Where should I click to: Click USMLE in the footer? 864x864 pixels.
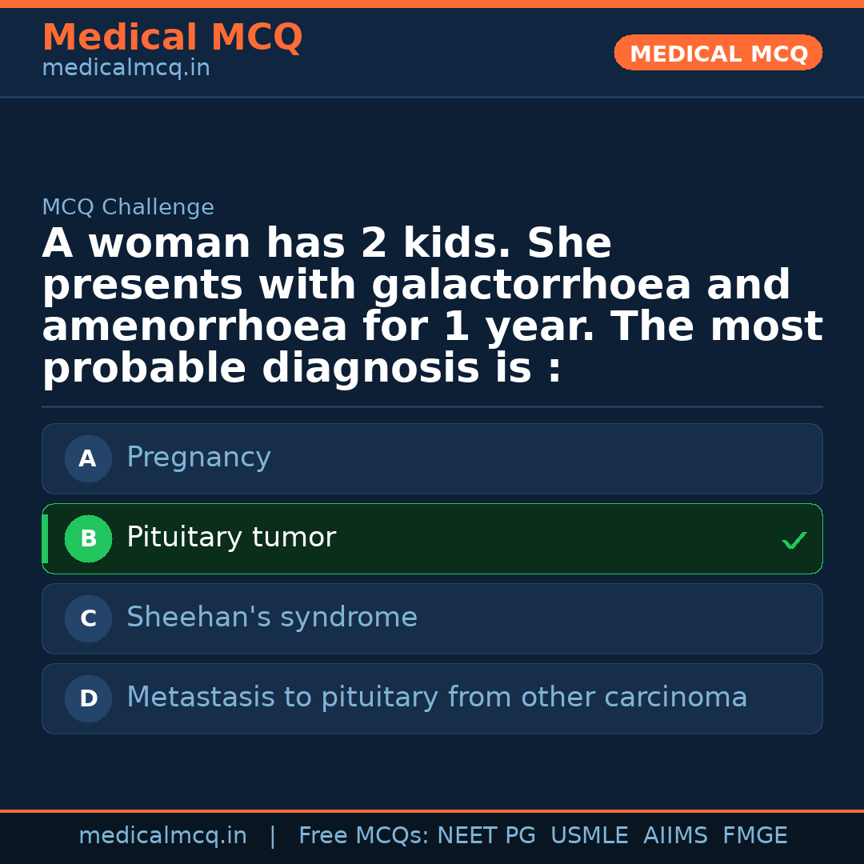coord(589,836)
